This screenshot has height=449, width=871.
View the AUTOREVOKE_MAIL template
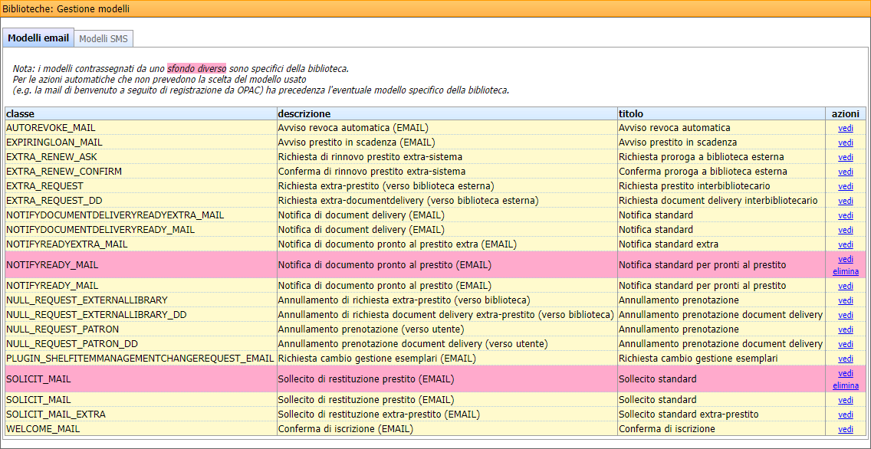point(845,128)
